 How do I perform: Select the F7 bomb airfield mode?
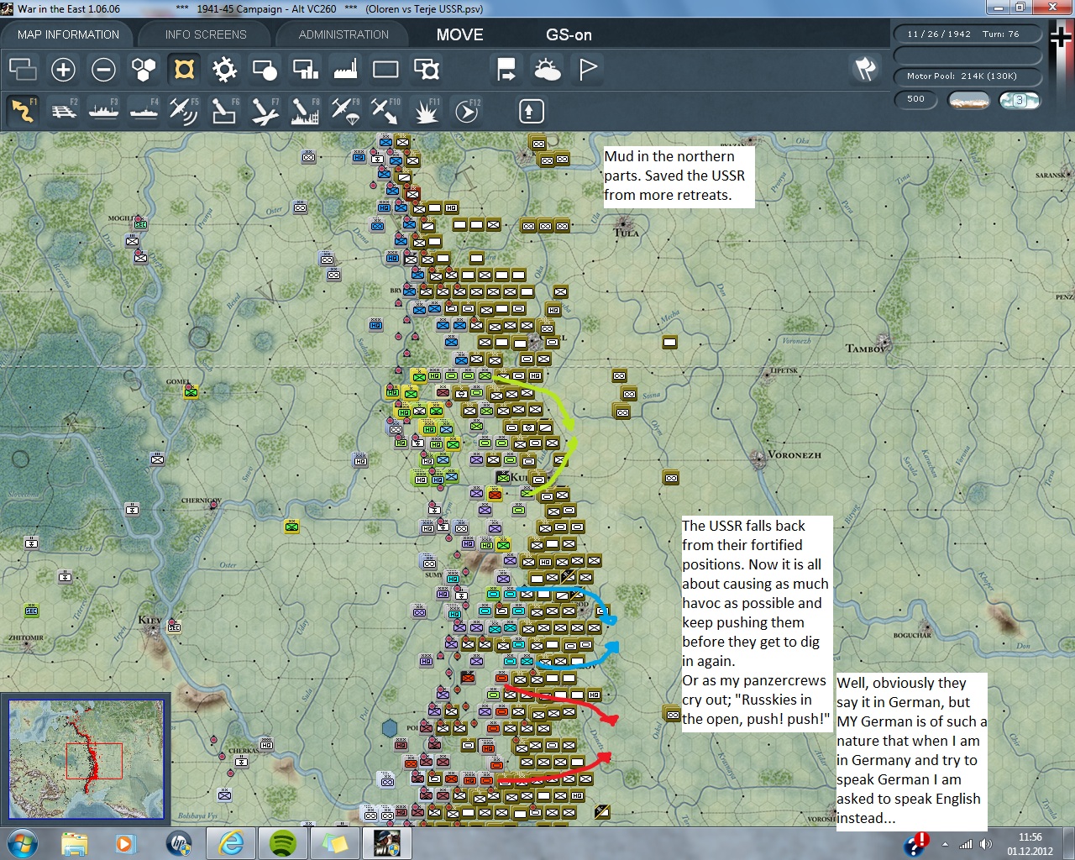265,111
